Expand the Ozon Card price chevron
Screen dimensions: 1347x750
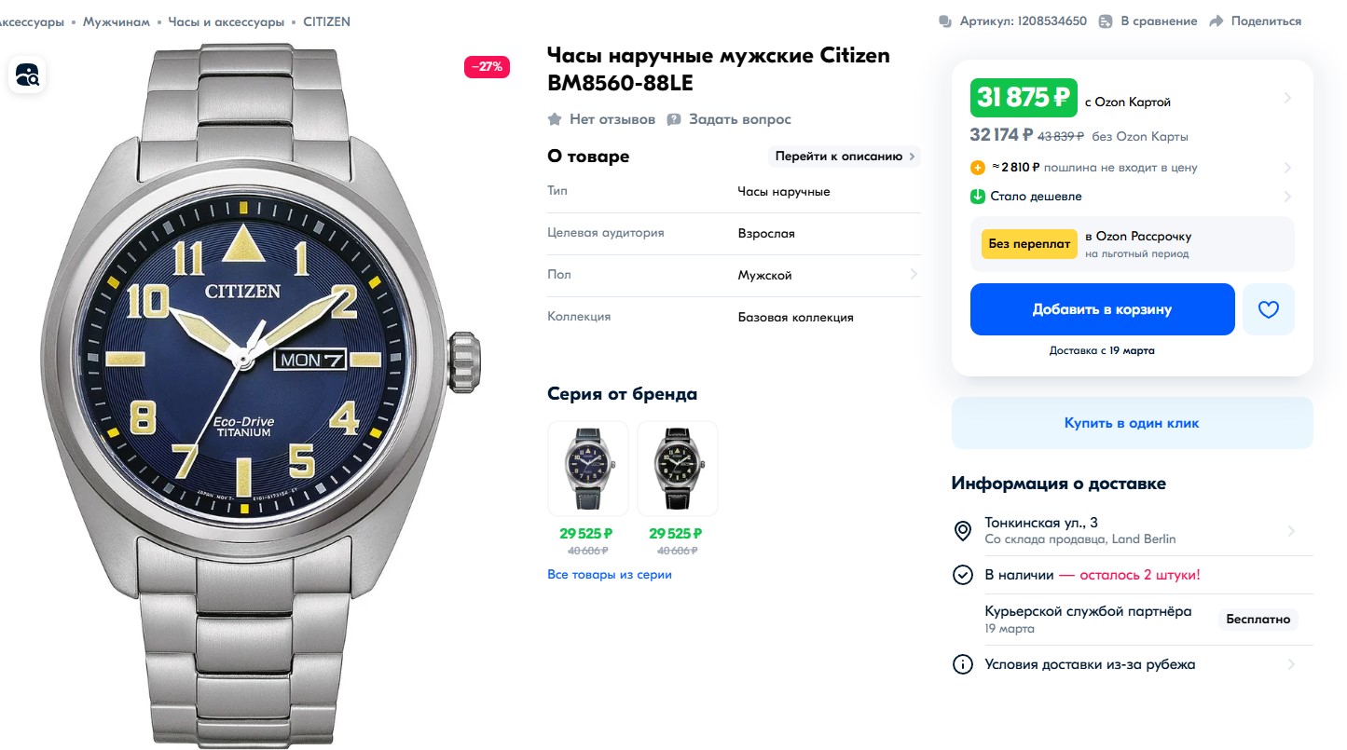[x=1288, y=98]
